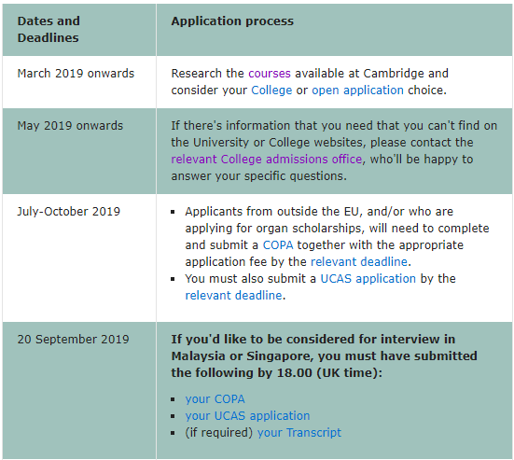The image size is (514, 460).
Task: Click the 'Application process' column header
Action: point(232,21)
